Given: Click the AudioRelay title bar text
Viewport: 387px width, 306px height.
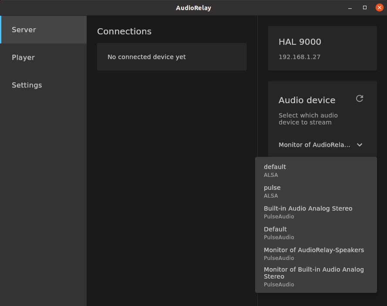Looking at the screenshot, I should pos(193,8).
